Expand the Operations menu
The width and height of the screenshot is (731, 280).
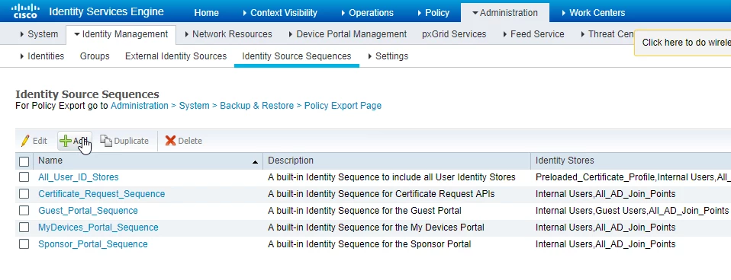click(x=367, y=13)
